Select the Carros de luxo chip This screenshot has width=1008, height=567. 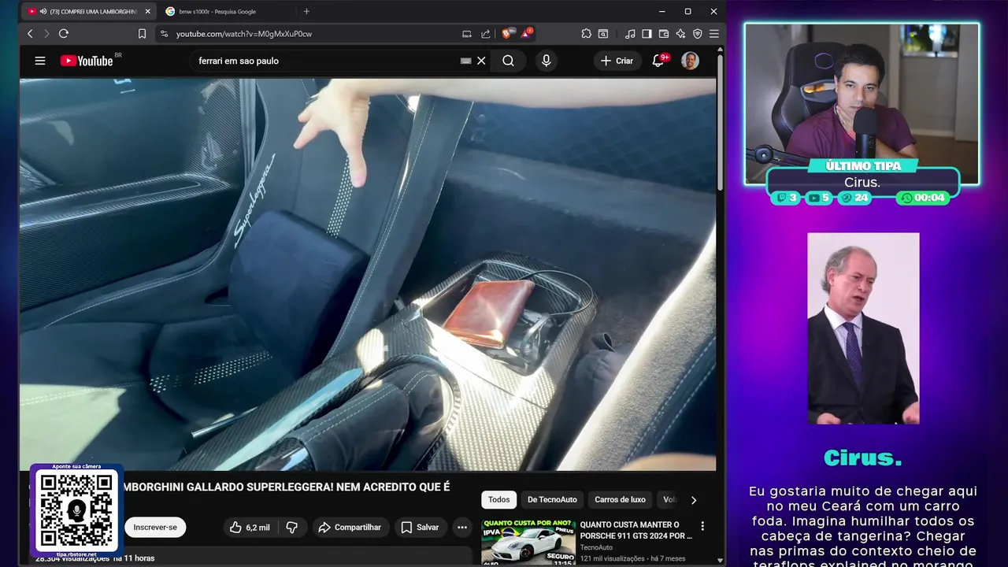pos(620,499)
